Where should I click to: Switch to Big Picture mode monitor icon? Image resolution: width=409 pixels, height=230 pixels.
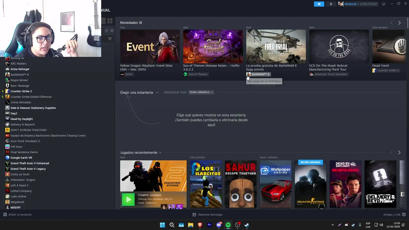pos(384,4)
